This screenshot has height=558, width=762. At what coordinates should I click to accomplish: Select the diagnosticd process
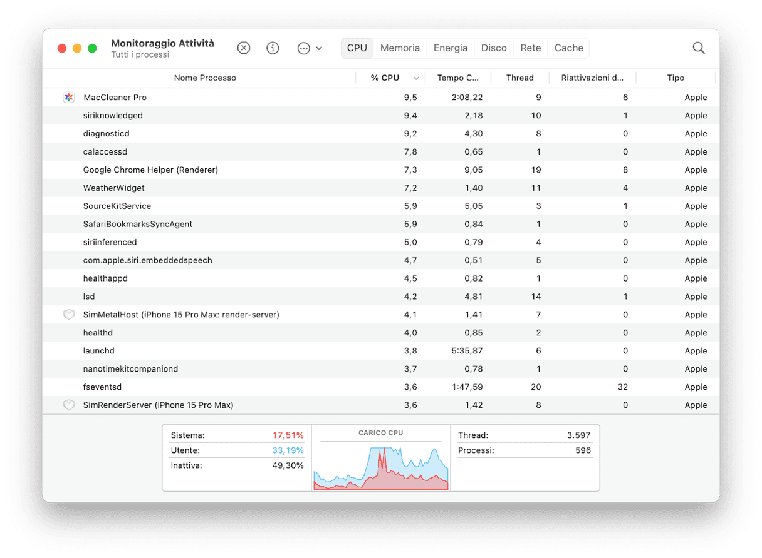click(381, 134)
